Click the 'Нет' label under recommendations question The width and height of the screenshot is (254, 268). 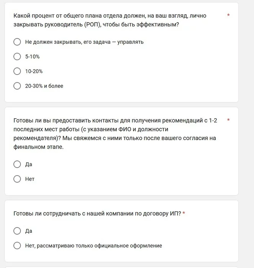pyautogui.click(x=30, y=179)
